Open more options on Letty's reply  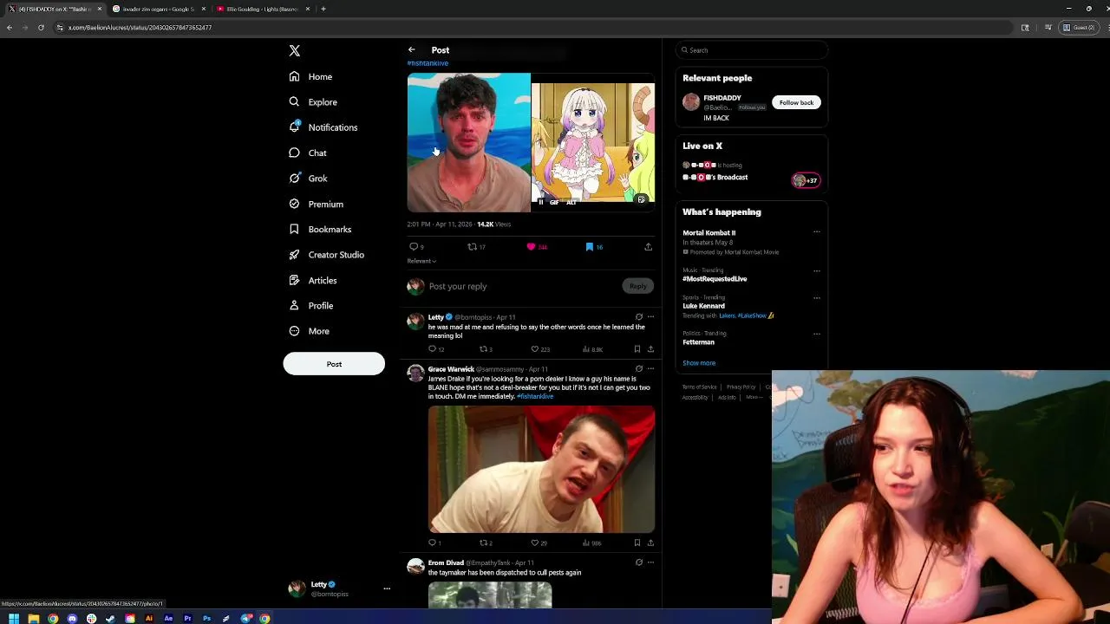click(x=650, y=317)
